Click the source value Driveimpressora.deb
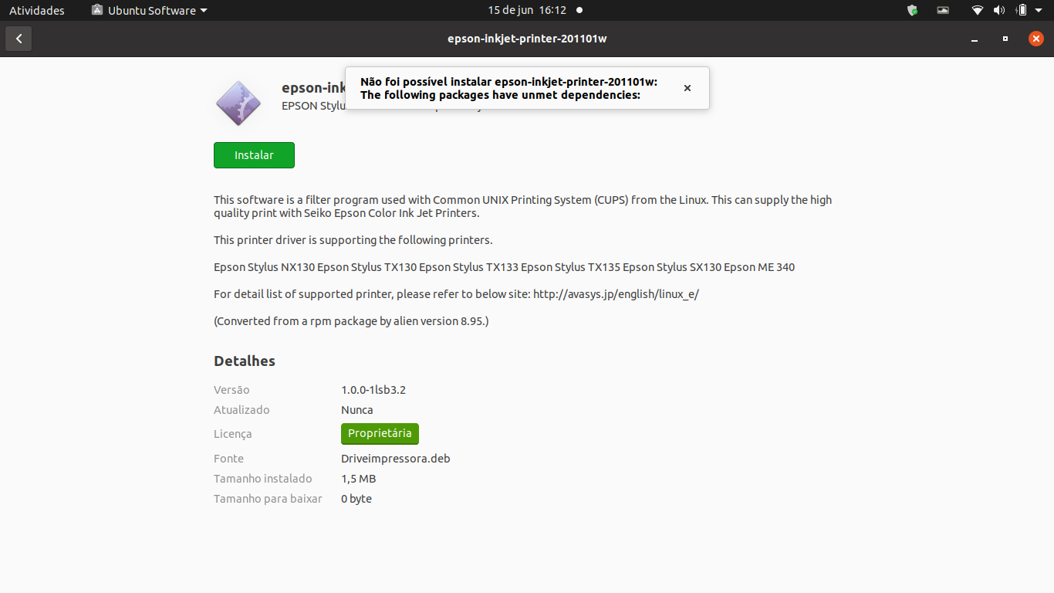 (396, 459)
